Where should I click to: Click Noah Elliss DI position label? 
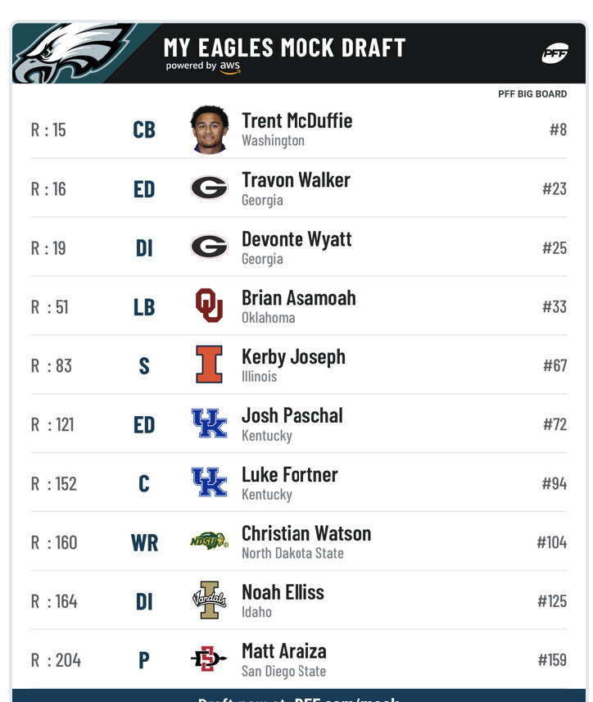(x=144, y=602)
